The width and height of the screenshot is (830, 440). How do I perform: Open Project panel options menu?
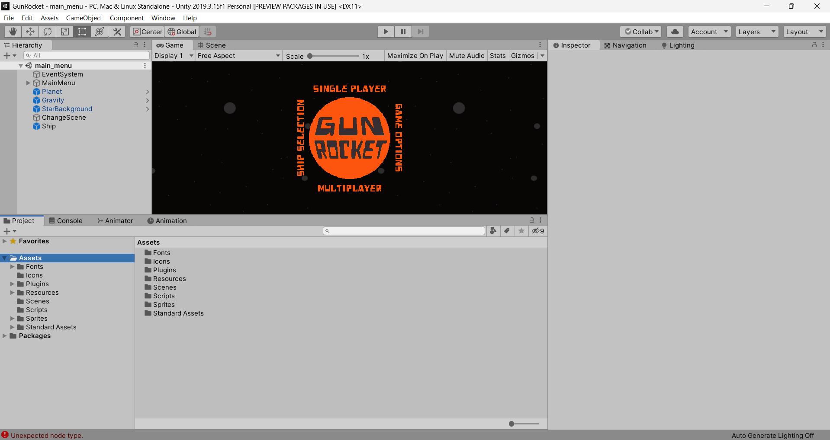click(x=540, y=220)
